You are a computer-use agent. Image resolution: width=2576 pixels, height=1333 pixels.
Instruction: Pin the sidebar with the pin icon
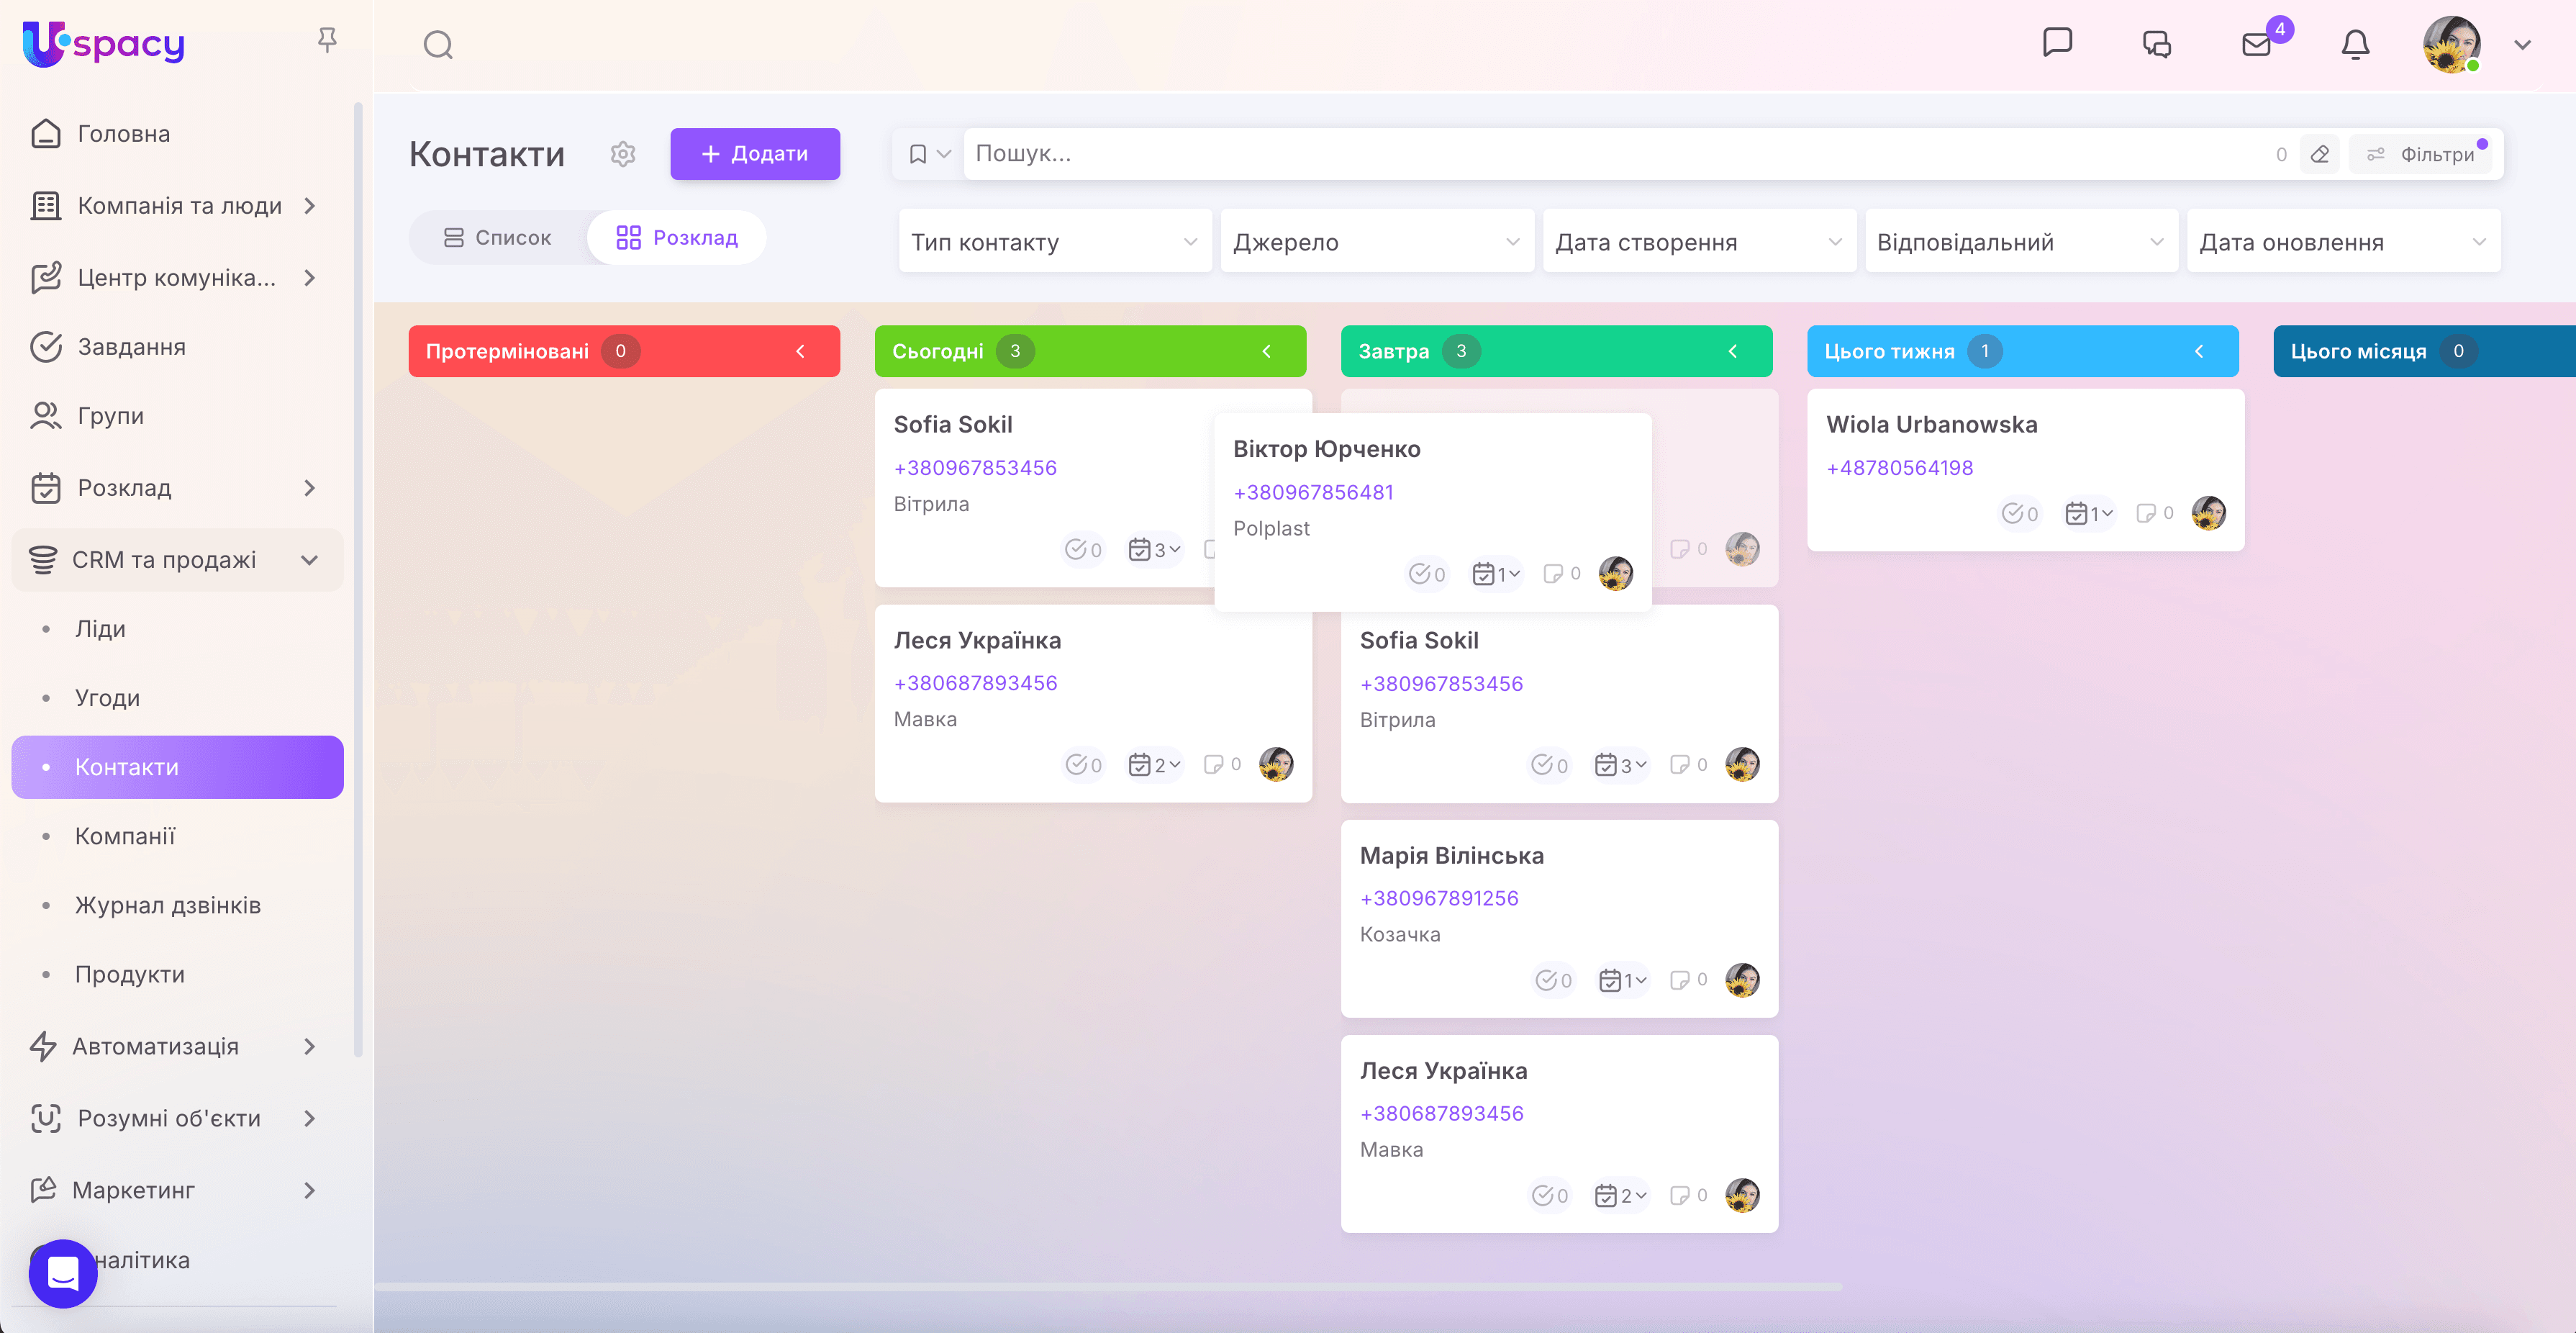coord(327,40)
